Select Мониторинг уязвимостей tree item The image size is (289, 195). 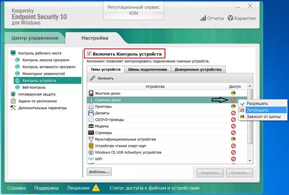(44, 74)
